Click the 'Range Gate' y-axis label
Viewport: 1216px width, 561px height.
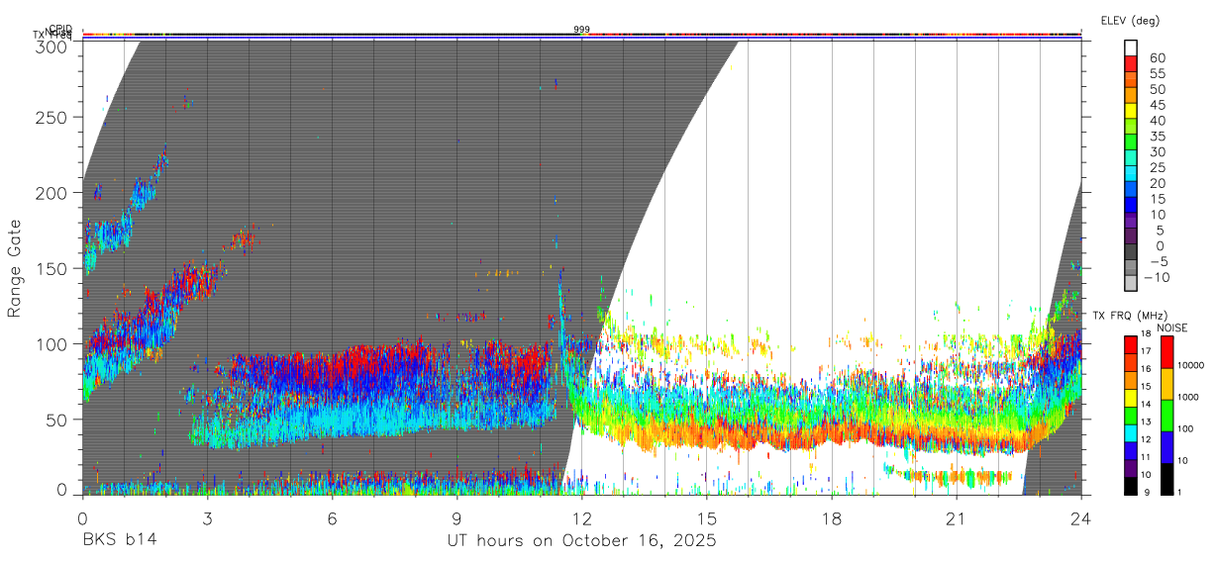coord(15,269)
